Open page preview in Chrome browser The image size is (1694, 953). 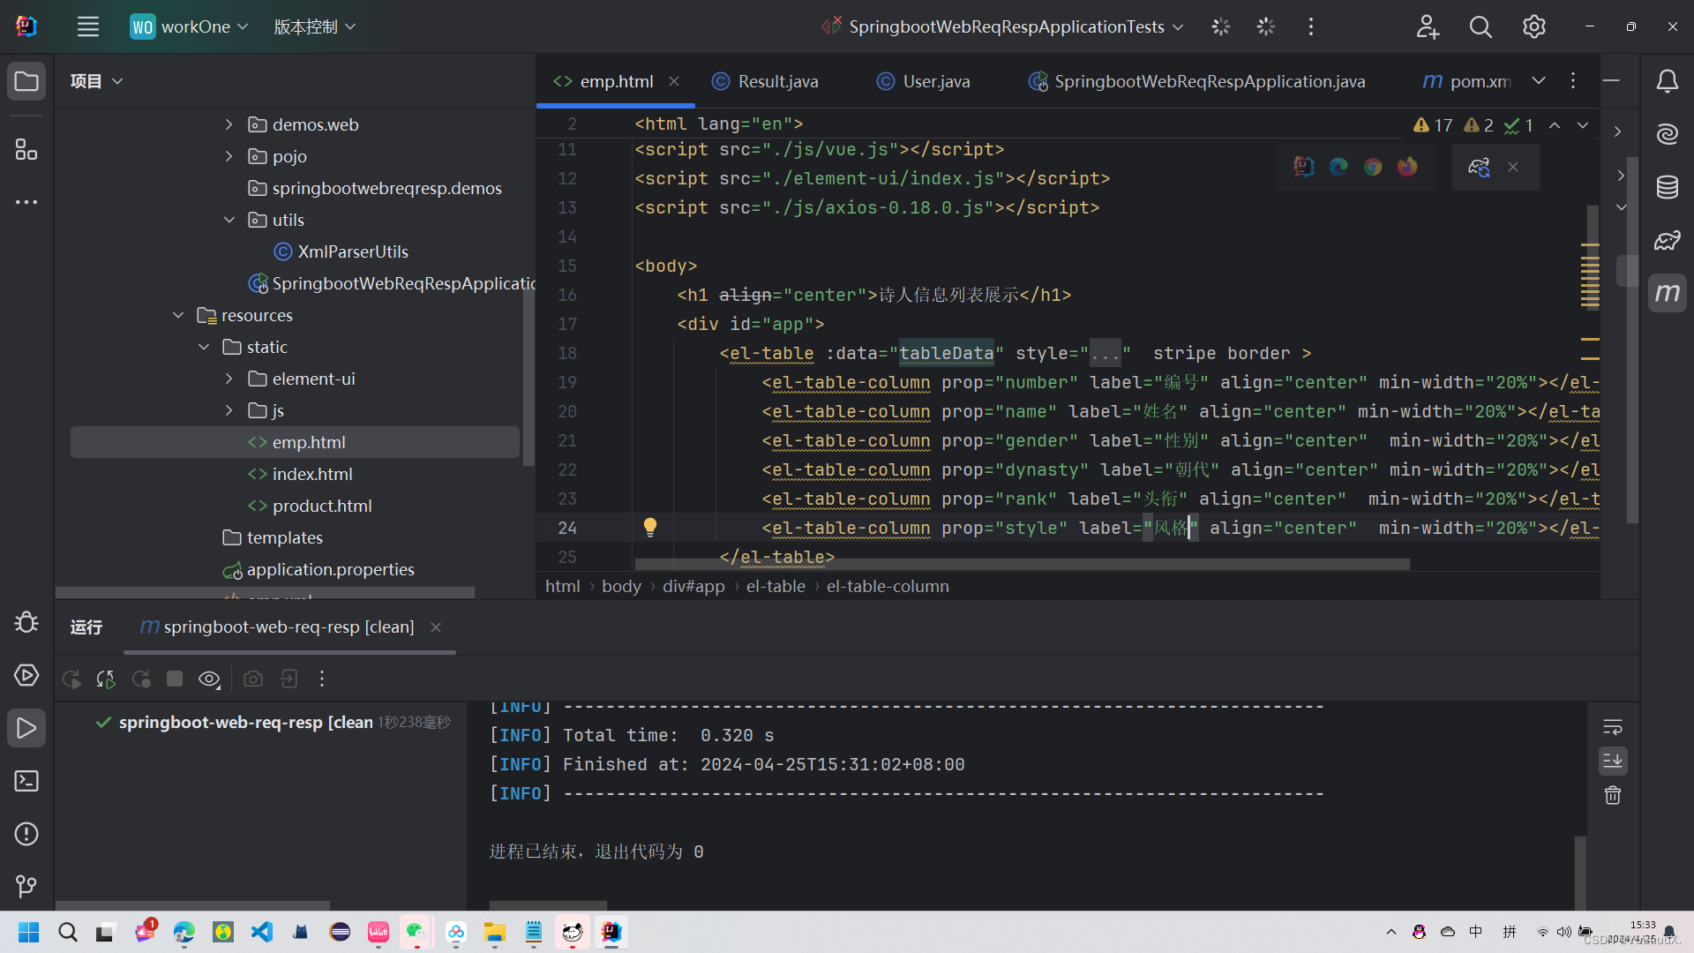(1373, 167)
